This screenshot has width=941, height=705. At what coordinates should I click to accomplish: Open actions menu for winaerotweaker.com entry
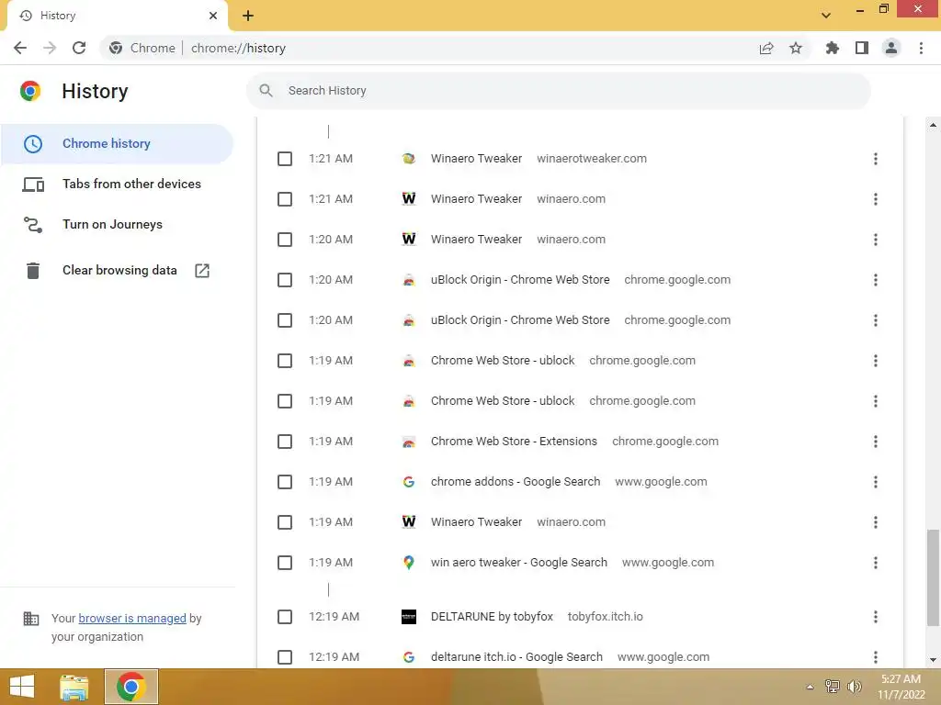click(x=876, y=159)
